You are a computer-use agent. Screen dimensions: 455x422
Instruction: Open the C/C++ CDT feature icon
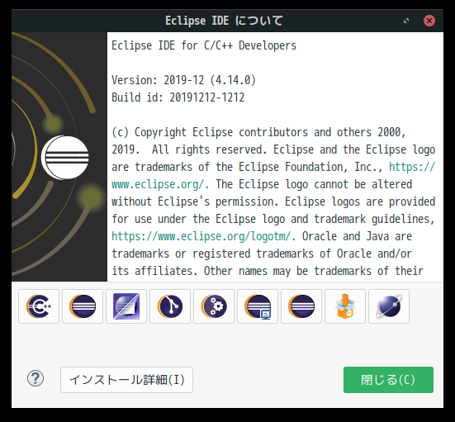click(39, 306)
